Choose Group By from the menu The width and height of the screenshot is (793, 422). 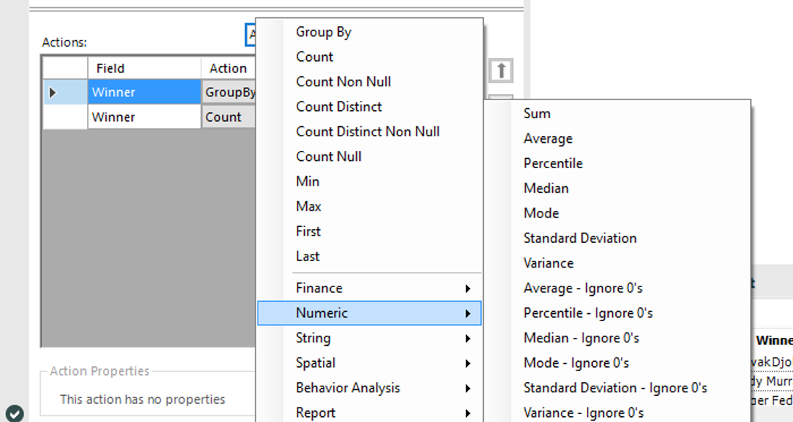pyautogui.click(x=324, y=32)
